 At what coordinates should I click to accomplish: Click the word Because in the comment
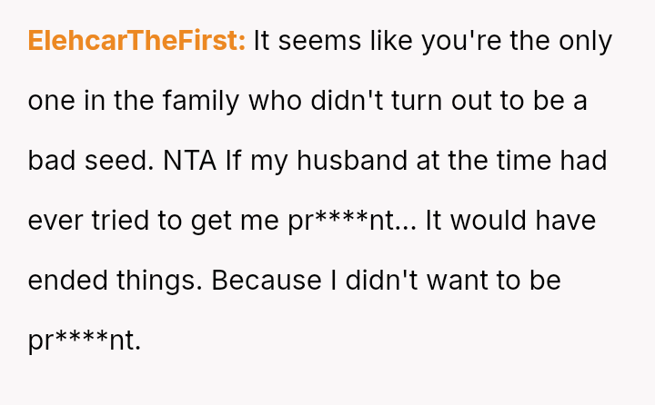[x=267, y=281]
